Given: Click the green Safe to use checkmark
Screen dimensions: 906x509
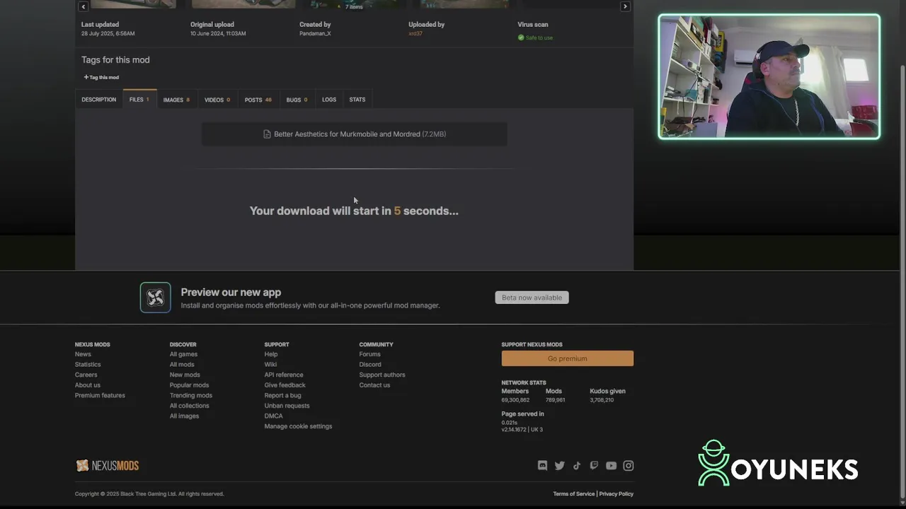Looking at the screenshot, I should pyautogui.click(x=521, y=37).
